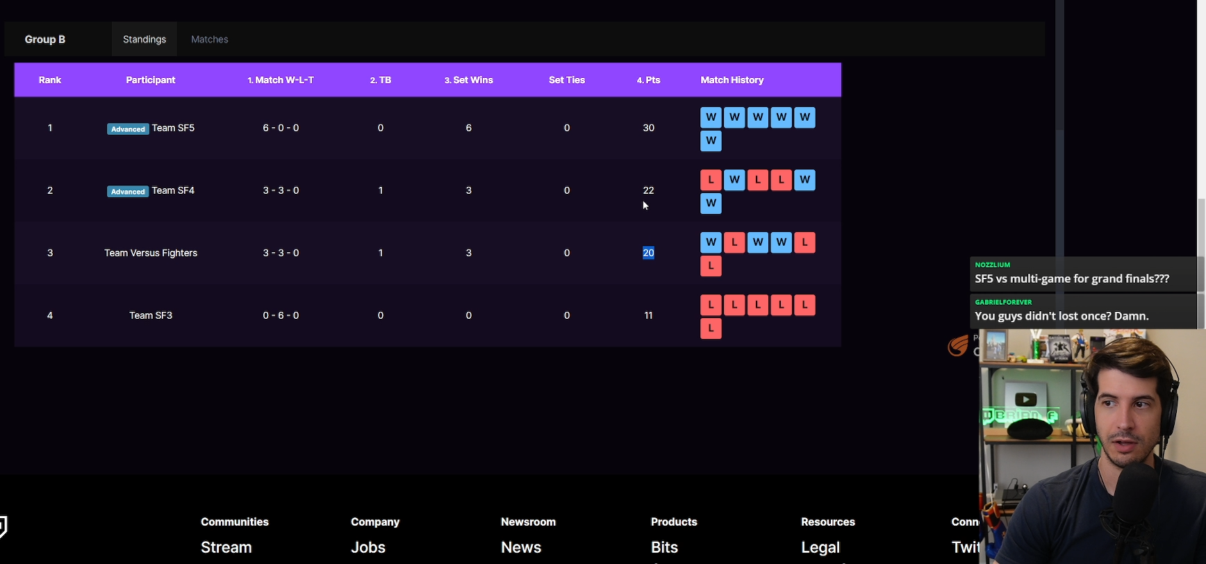Click the Match W-L-T column header

point(281,80)
